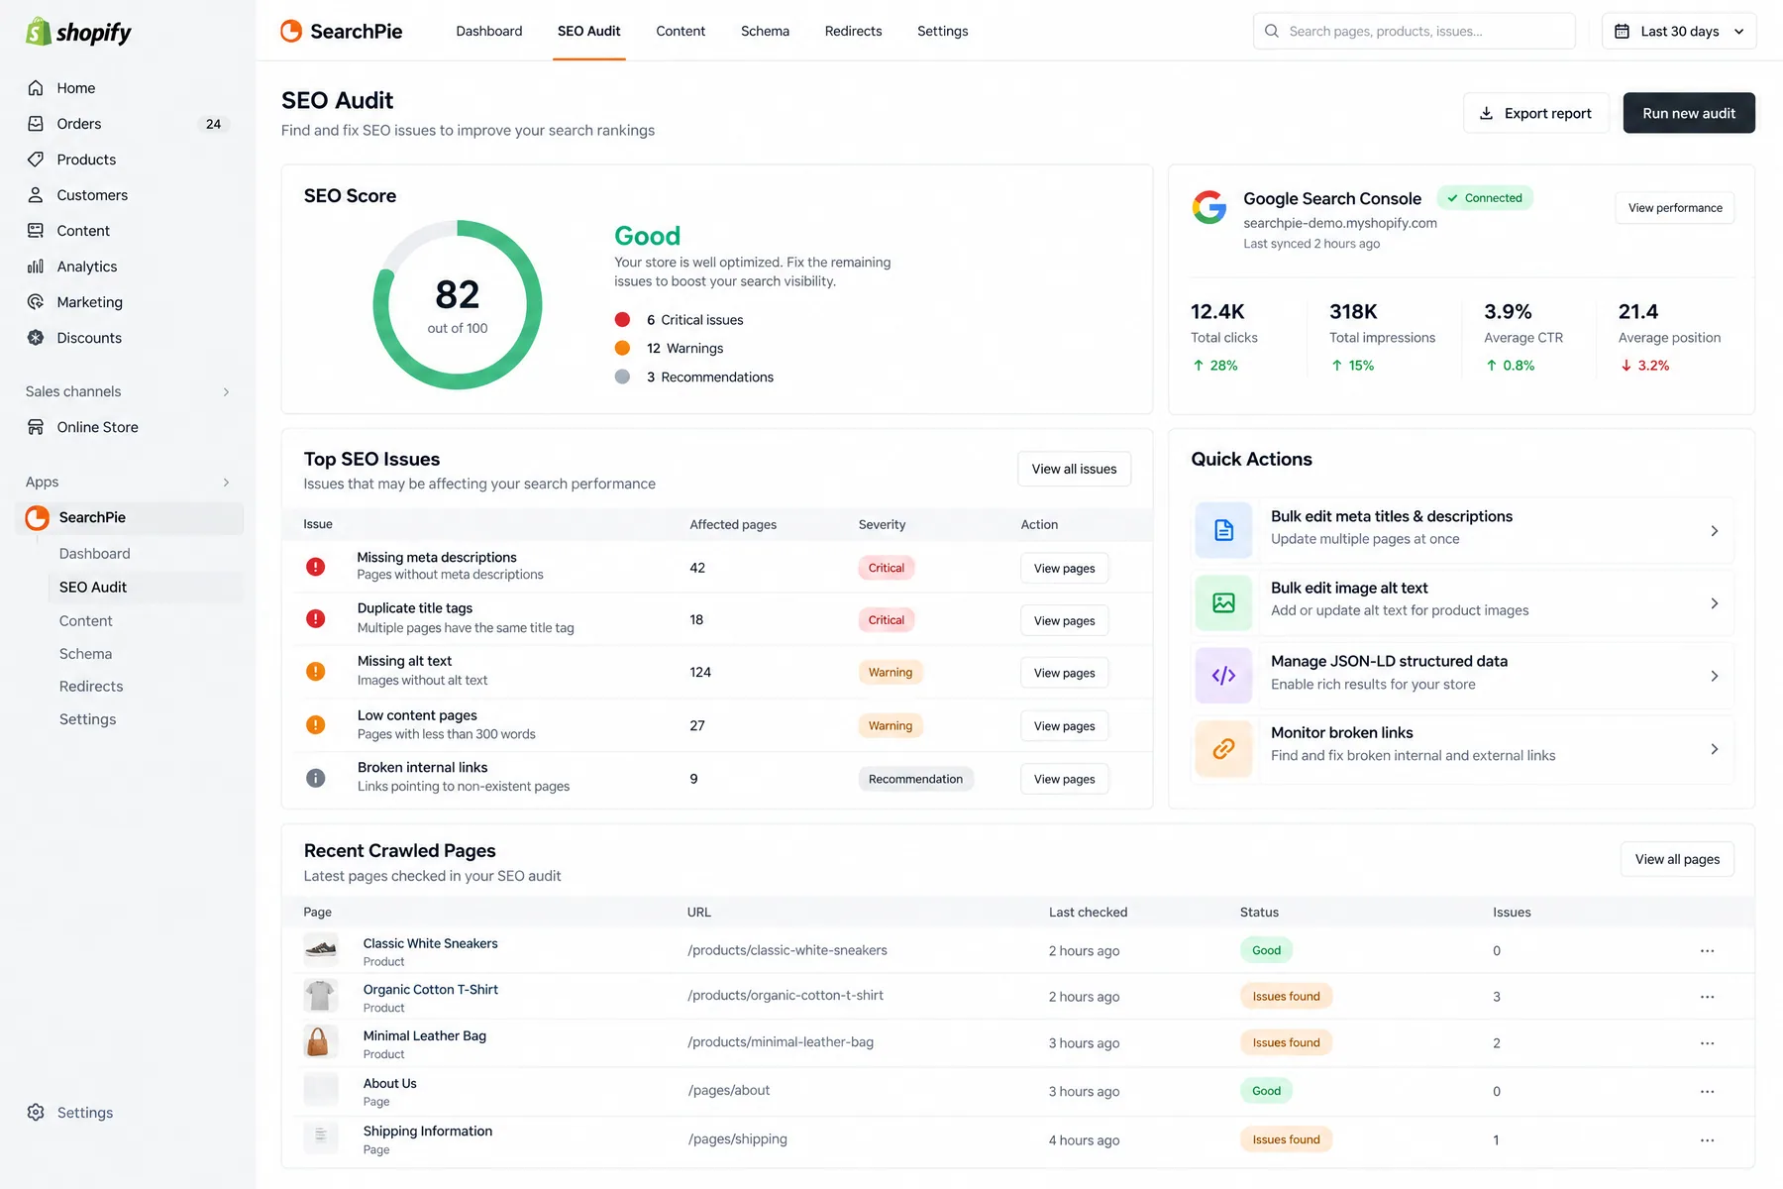Viewport: 1783px width, 1189px height.
Task: Open the Last 30 days date dropdown
Action: (1679, 31)
